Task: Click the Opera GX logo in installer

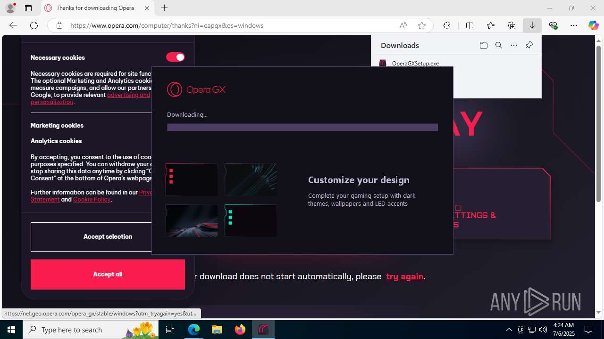Action: point(196,89)
